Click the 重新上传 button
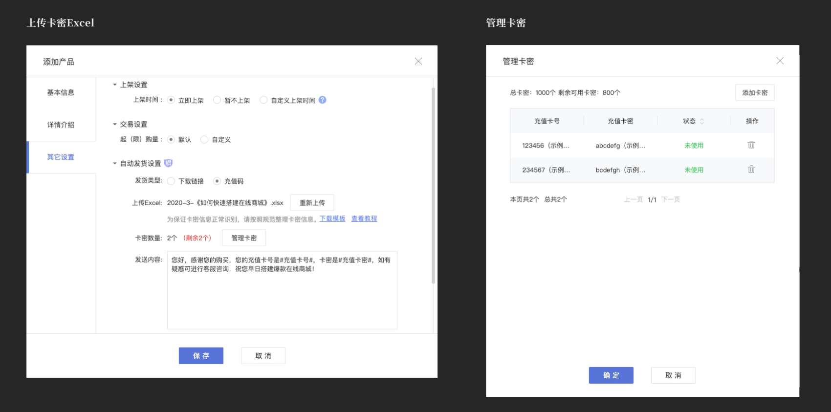This screenshot has width=831, height=412. (x=312, y=203)
